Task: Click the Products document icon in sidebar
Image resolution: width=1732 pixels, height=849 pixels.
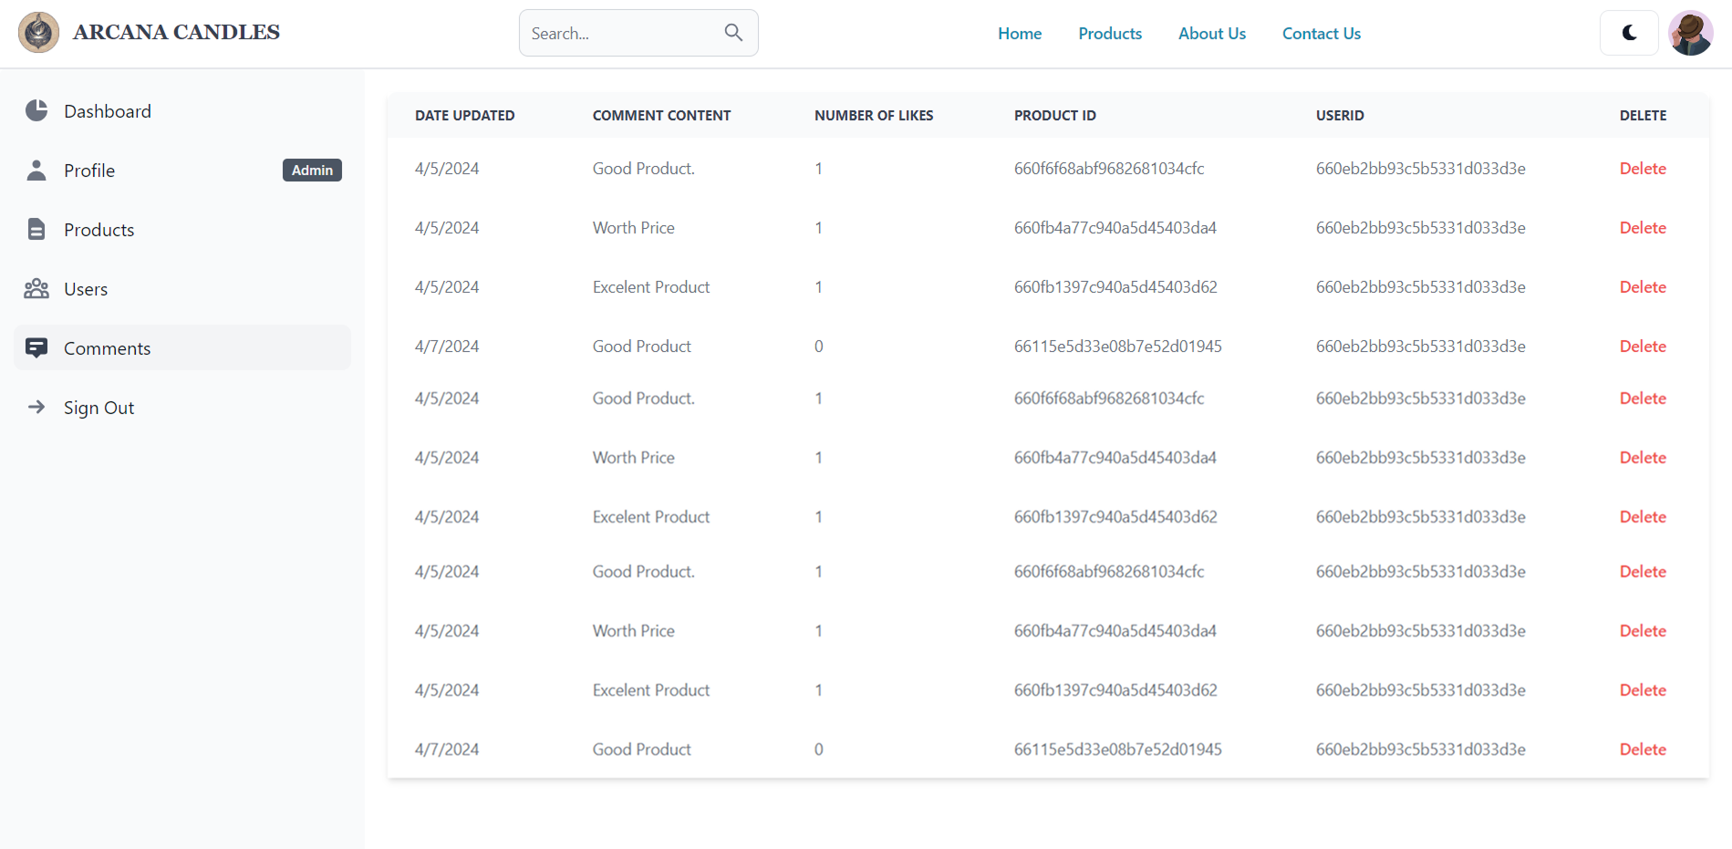Action: coord(36,230)
